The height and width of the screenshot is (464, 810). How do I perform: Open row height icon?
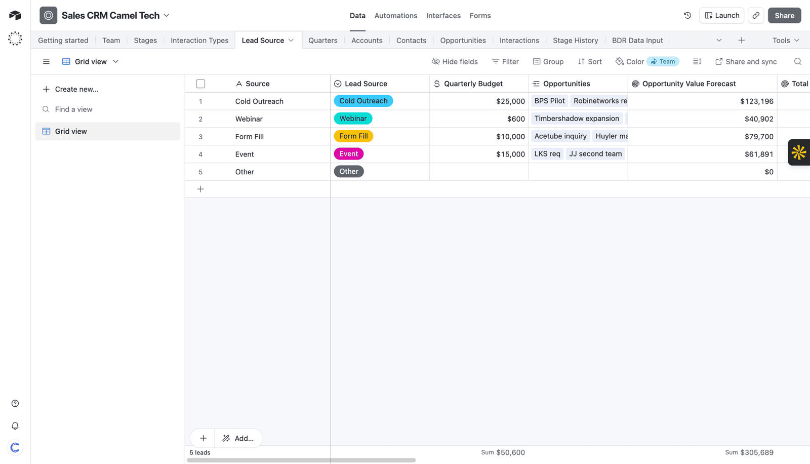pyautogui.click(x=697, y=61)
